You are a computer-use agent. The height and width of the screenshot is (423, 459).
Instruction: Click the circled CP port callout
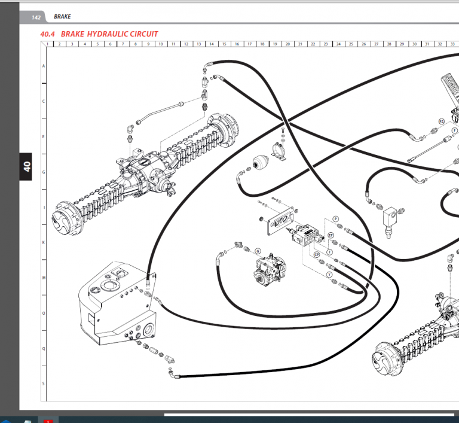point(317,255)
